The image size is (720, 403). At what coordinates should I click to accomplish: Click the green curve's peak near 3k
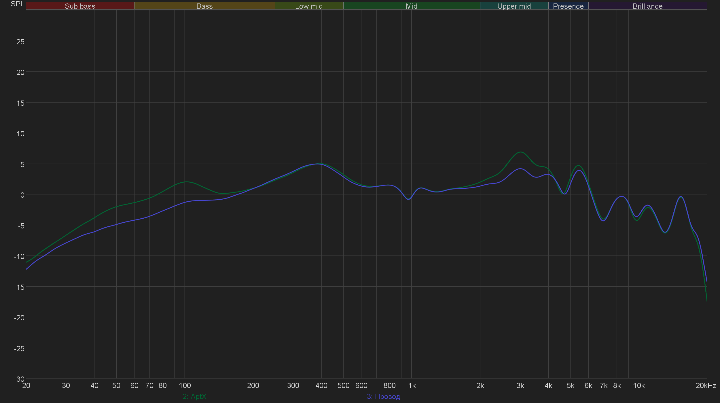pyautogui.click(x=520, y=152)
